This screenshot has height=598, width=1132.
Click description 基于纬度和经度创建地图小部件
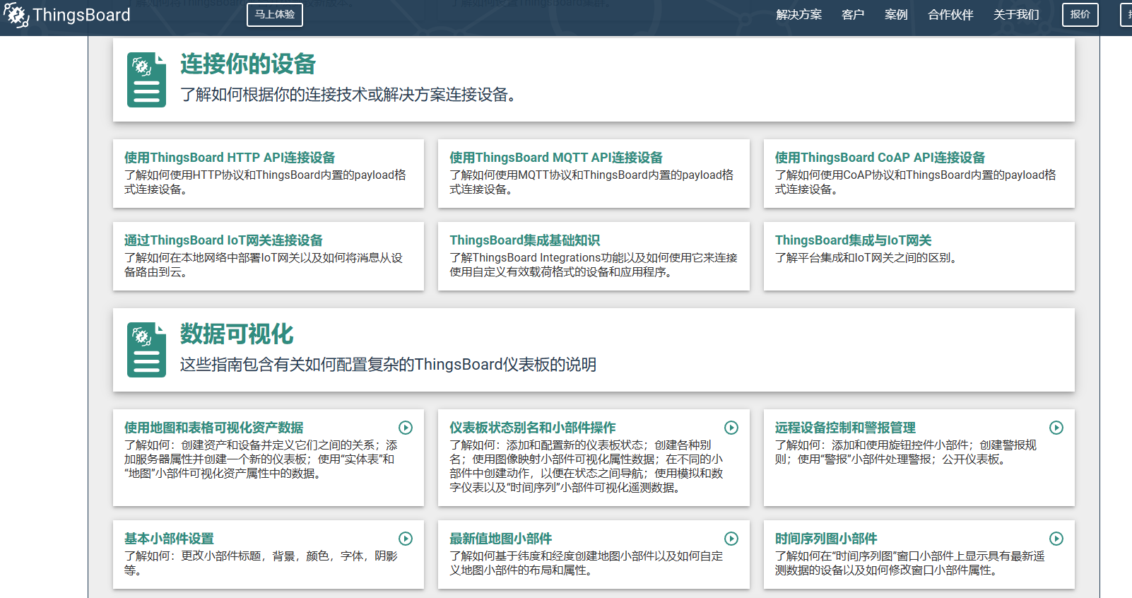586,563
